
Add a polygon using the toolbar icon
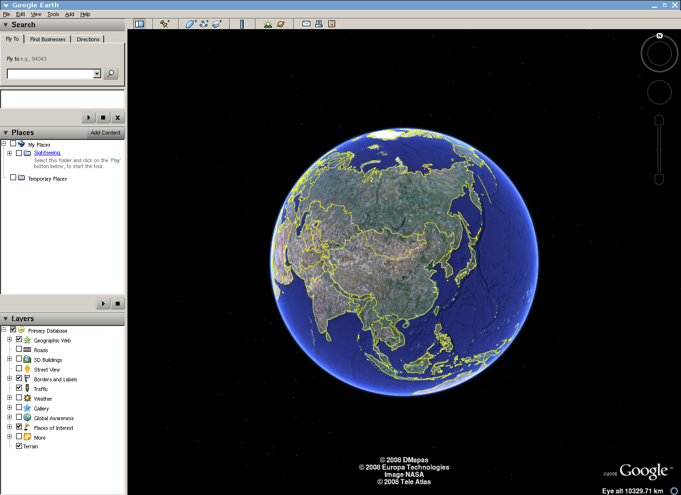coord(191,24)
